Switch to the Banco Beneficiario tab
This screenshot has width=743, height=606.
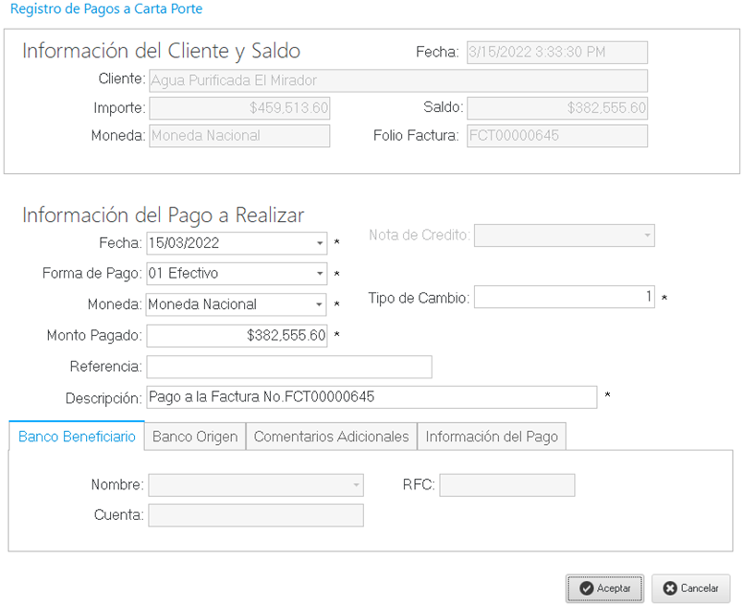coord(77,436)
